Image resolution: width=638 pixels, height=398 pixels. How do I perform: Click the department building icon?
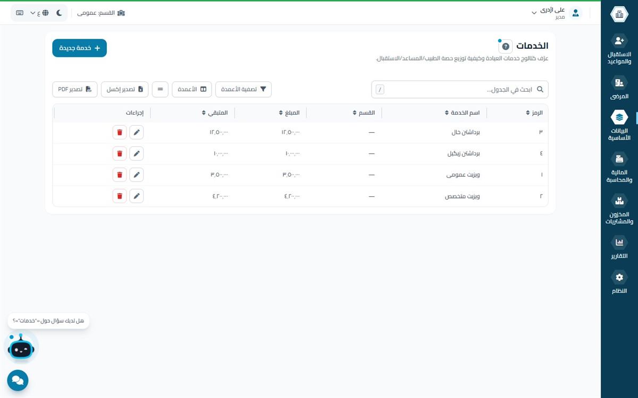[x=121, y=13]
